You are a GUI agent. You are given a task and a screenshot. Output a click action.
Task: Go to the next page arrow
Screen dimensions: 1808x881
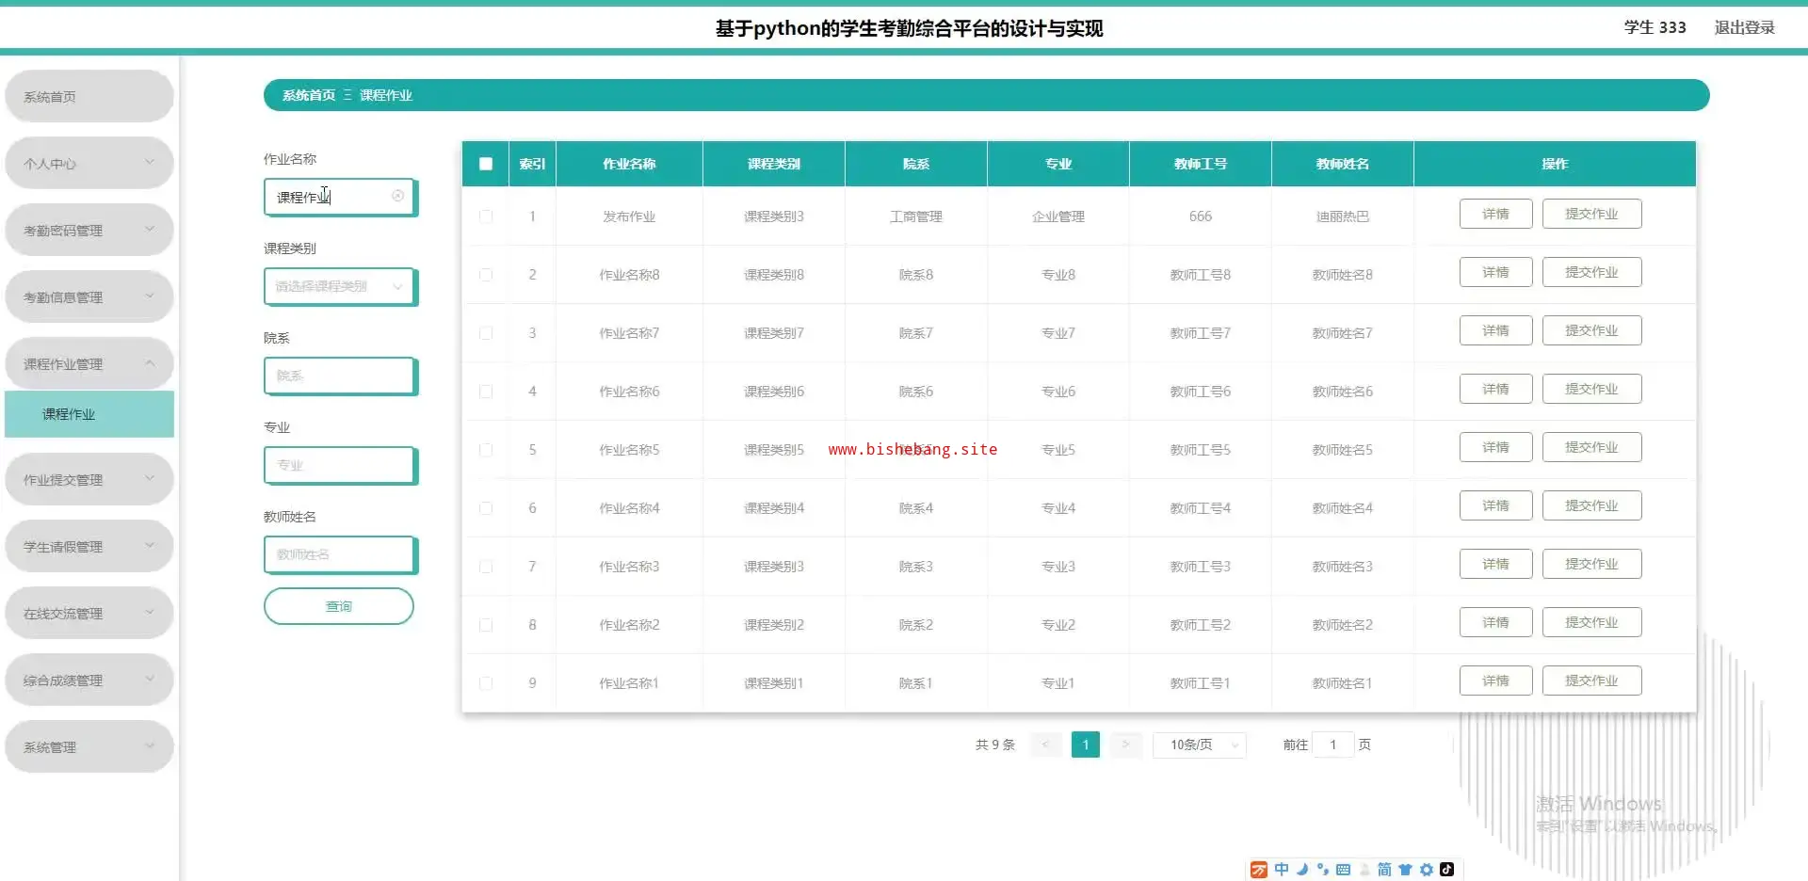point(1125,745)
